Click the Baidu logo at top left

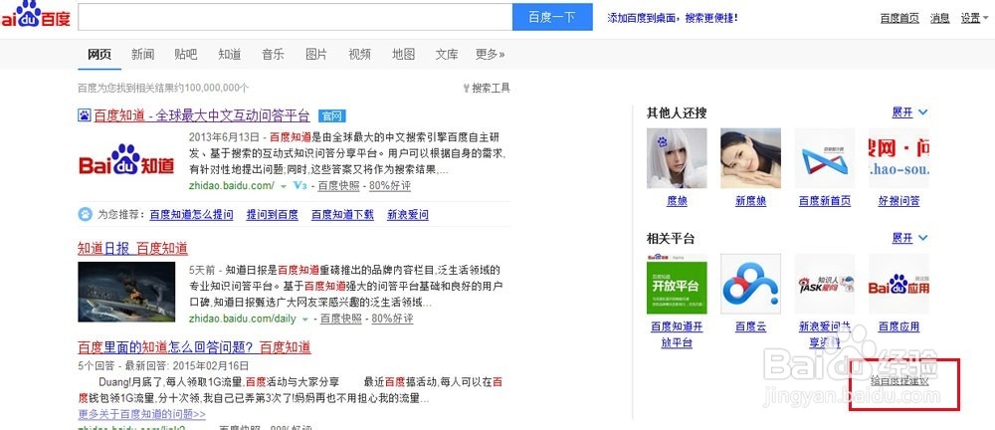click(35, 15)
